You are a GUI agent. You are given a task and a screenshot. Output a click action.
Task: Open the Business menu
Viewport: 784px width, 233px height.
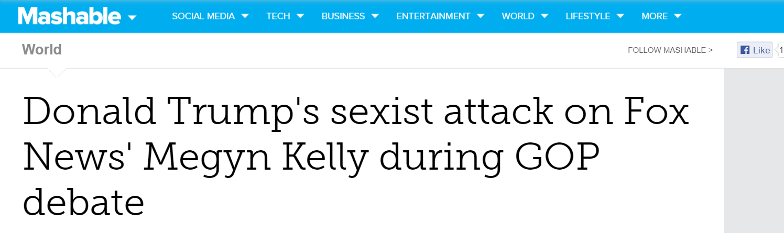coord(343,16)
